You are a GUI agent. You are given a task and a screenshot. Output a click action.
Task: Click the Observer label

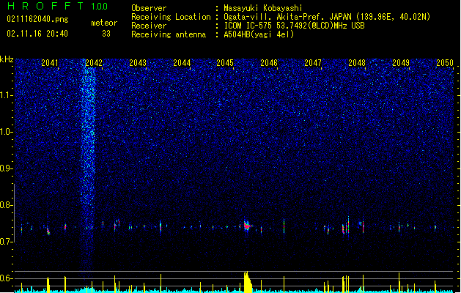149,8
